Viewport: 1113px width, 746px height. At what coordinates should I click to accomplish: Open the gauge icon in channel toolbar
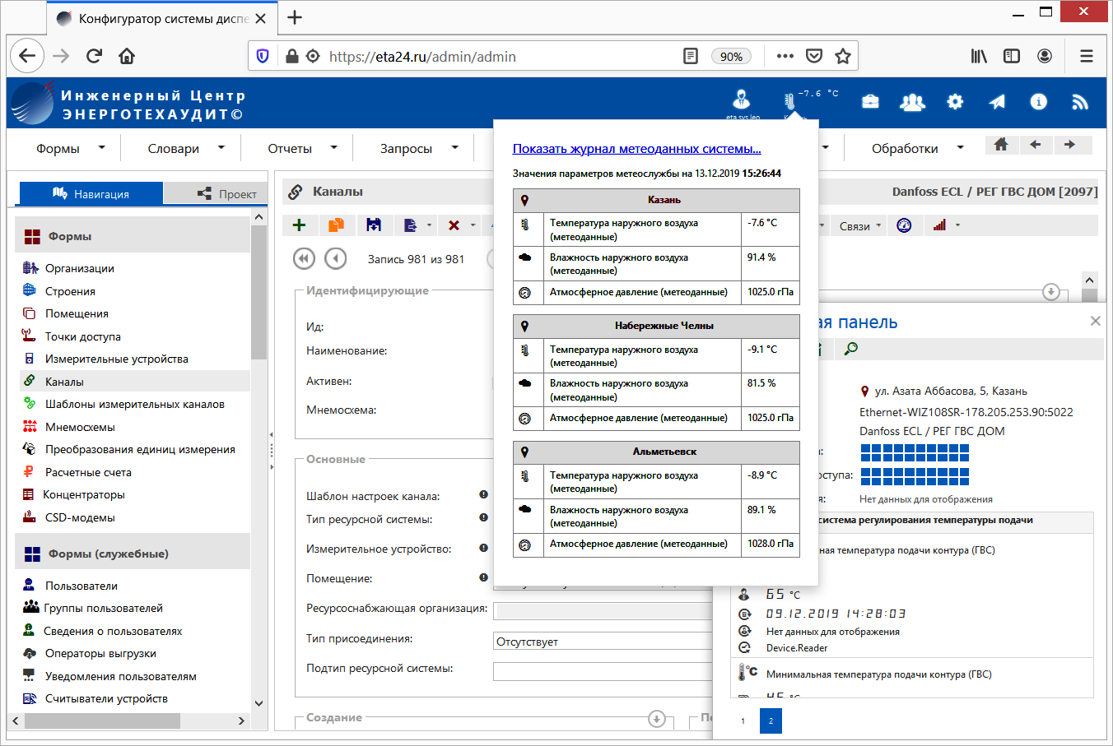904,225
